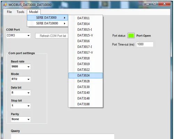This screenshot has height=139, width=174.
Task: Select the DAT3028 entry
Action: pos(86,81)
